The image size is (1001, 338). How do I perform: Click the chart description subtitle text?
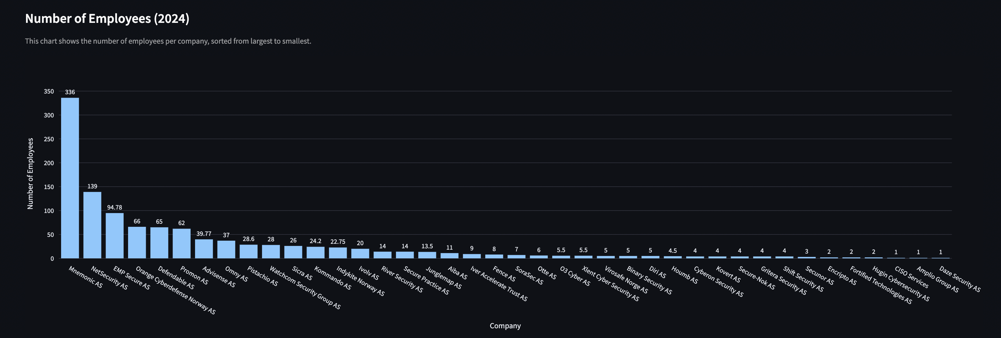(x=168, y=41)
